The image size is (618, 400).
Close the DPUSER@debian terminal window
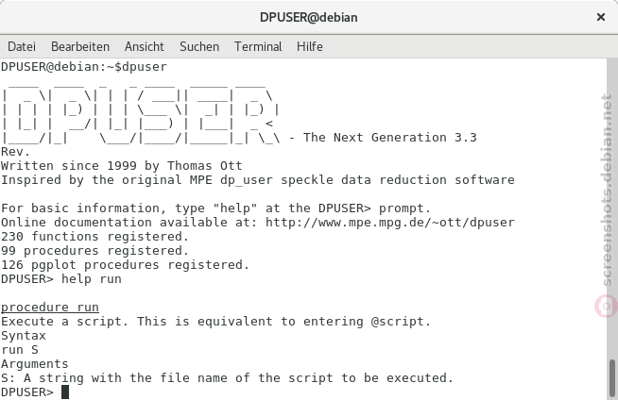601,17
